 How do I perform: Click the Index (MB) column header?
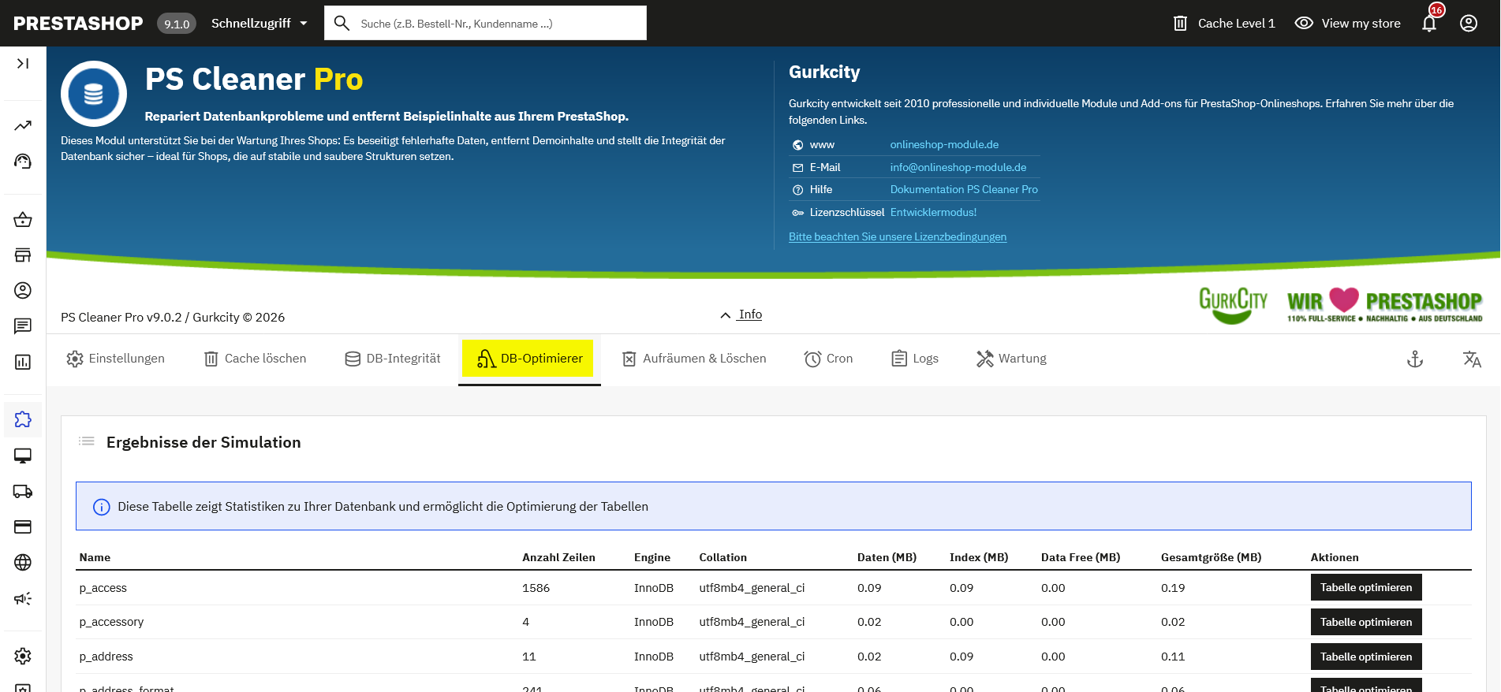[x=979, y=557]
